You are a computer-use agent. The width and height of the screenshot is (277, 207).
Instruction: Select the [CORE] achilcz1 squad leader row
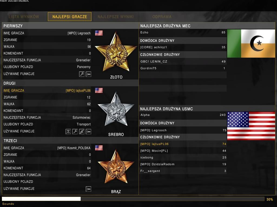coord(183,47)
